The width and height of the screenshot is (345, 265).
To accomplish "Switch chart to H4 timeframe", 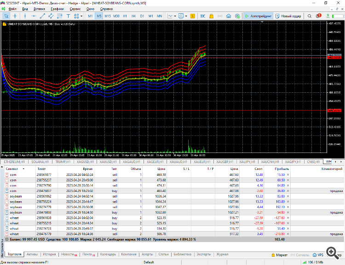I will point(133,16).
